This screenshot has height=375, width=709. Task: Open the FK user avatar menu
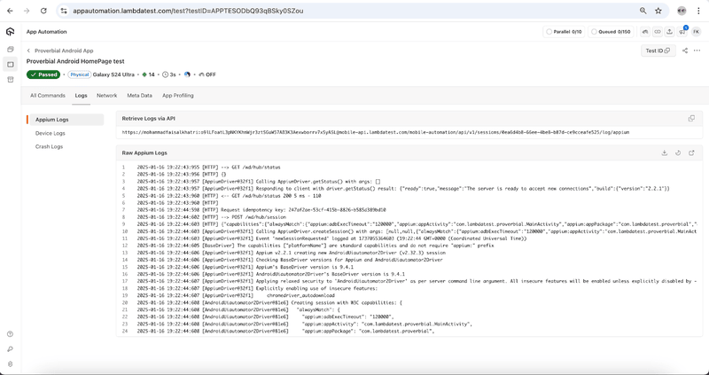[x=696, y=32]
